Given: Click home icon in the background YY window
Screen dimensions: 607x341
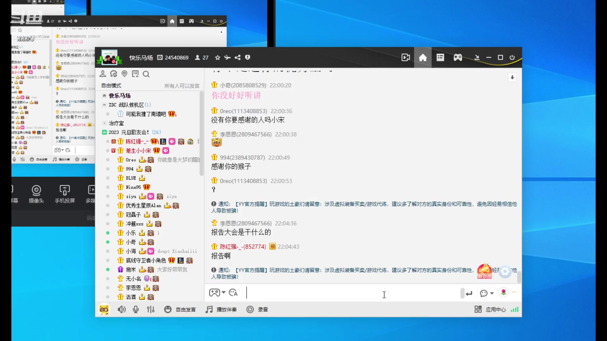Looking at the screenshot, I should tap(172, 21).
